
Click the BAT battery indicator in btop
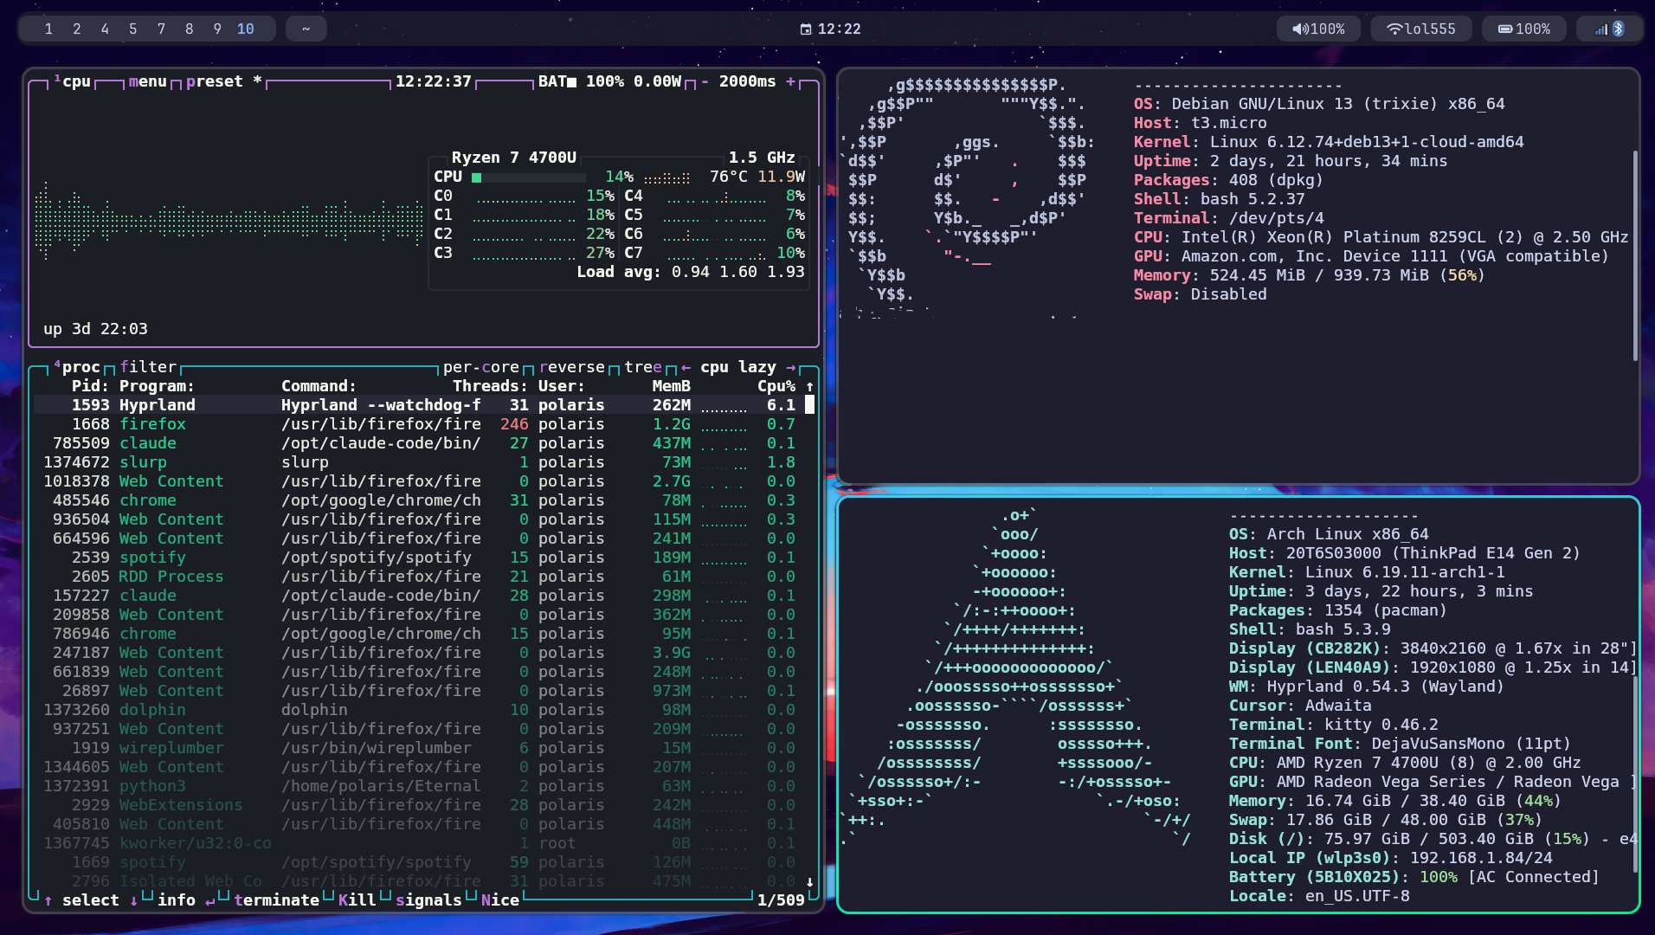pyautogui.click(x=609, y=81)
